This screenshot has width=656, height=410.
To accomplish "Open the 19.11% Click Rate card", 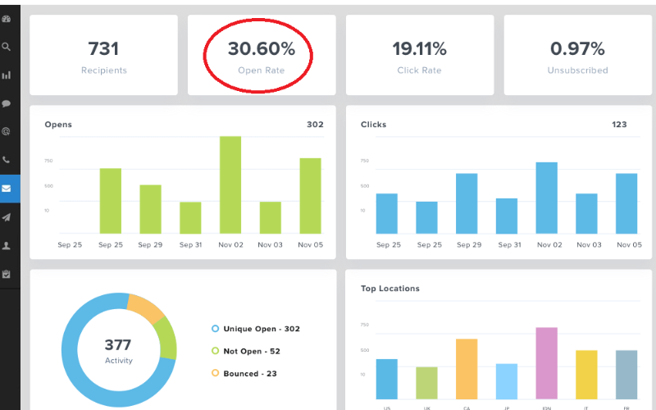I will (419, 55).
